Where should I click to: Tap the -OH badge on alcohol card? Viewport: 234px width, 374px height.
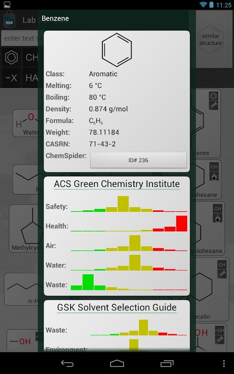(x=219, y=331)
